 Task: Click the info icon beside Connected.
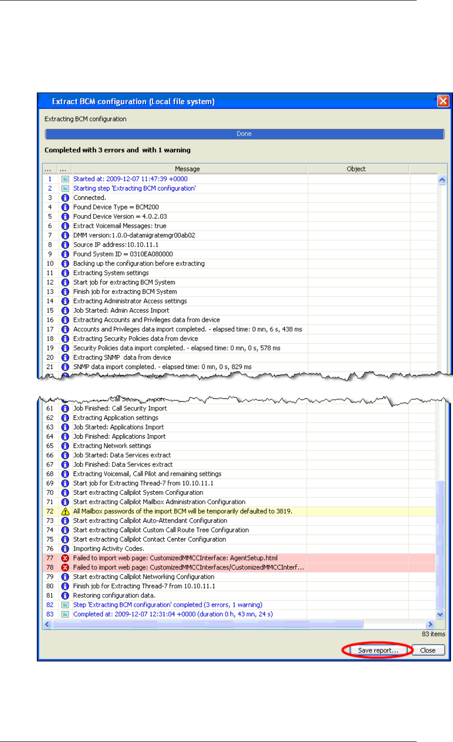click(65, 198)
